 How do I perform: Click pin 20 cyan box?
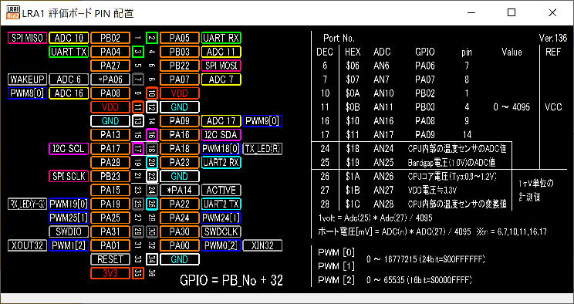[x=152, y=163]
